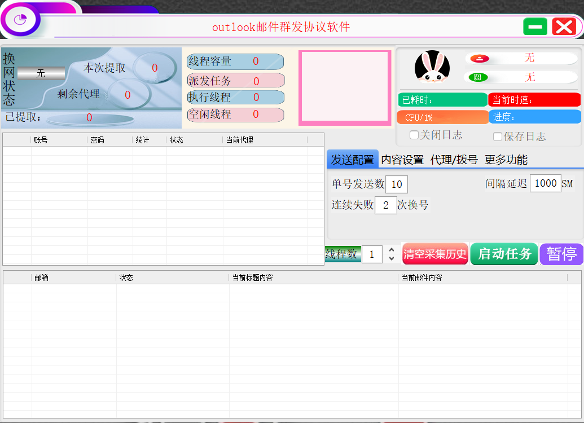584x423 pixels.
Task: Click the 单号发送数 input box
Action: pyautogui.click(x=397, y=184)
